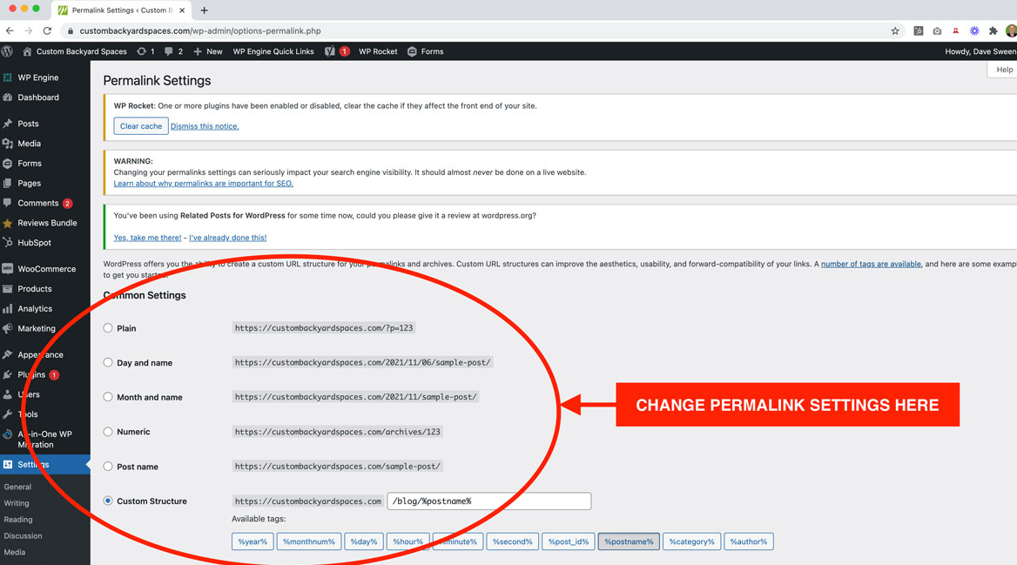
Task: Select the Numeric permalink radio button
Action: pyautogui.click(x=108, y=432)
